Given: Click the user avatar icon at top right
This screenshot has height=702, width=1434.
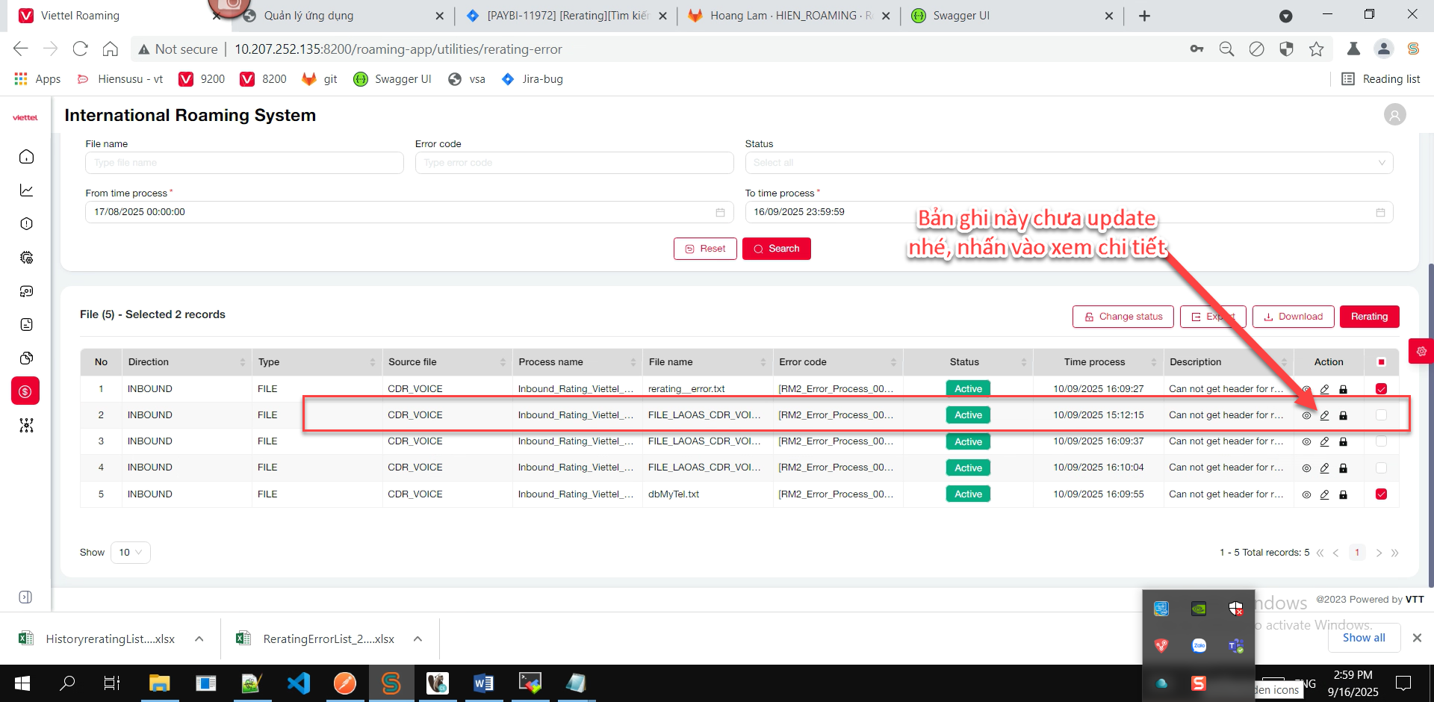Looking at the screenshot, I should point(1394,114).
